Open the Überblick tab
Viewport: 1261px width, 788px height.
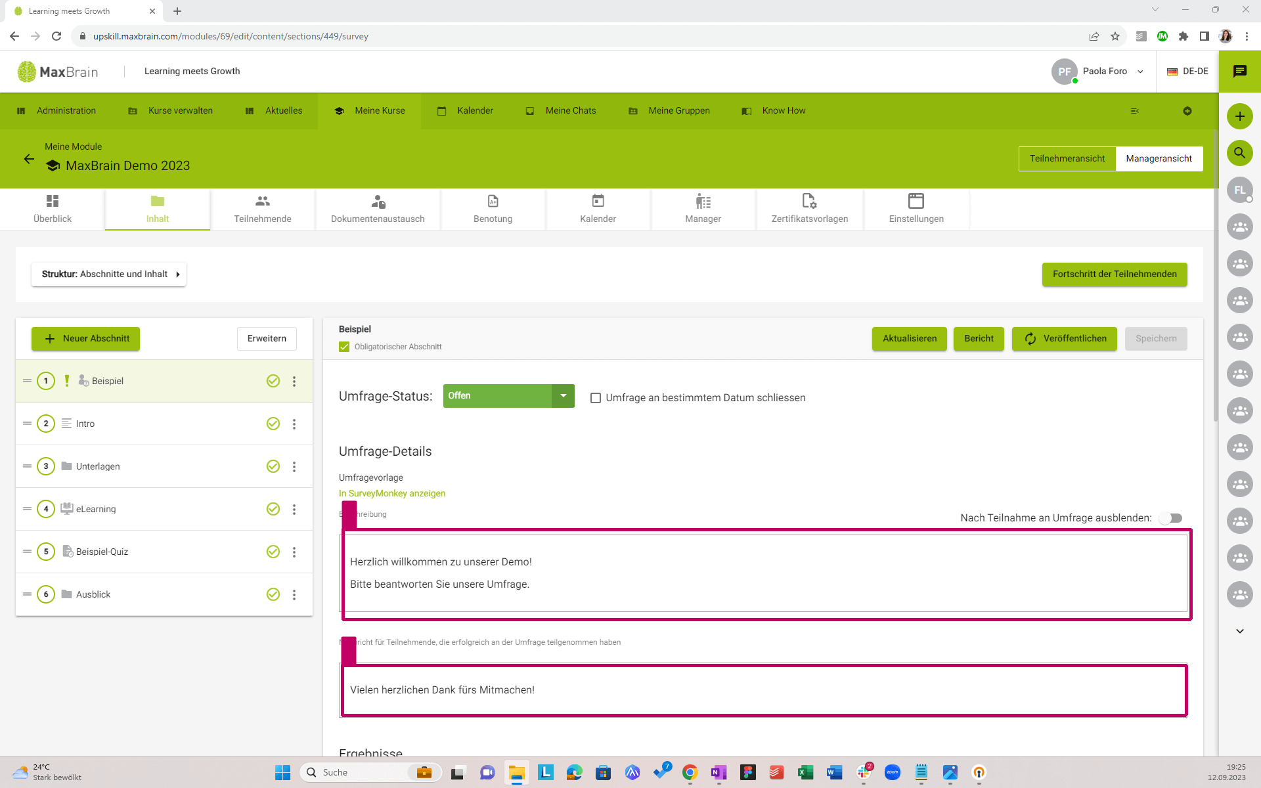53,209
